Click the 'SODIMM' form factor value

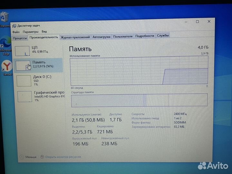click(180, 122)
